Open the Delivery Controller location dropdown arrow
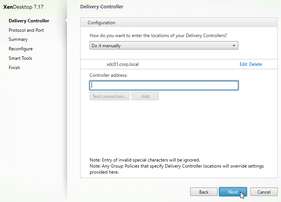The width and height of the screenshot is (281, 202). pyautogui.click(x=234, y=45)
